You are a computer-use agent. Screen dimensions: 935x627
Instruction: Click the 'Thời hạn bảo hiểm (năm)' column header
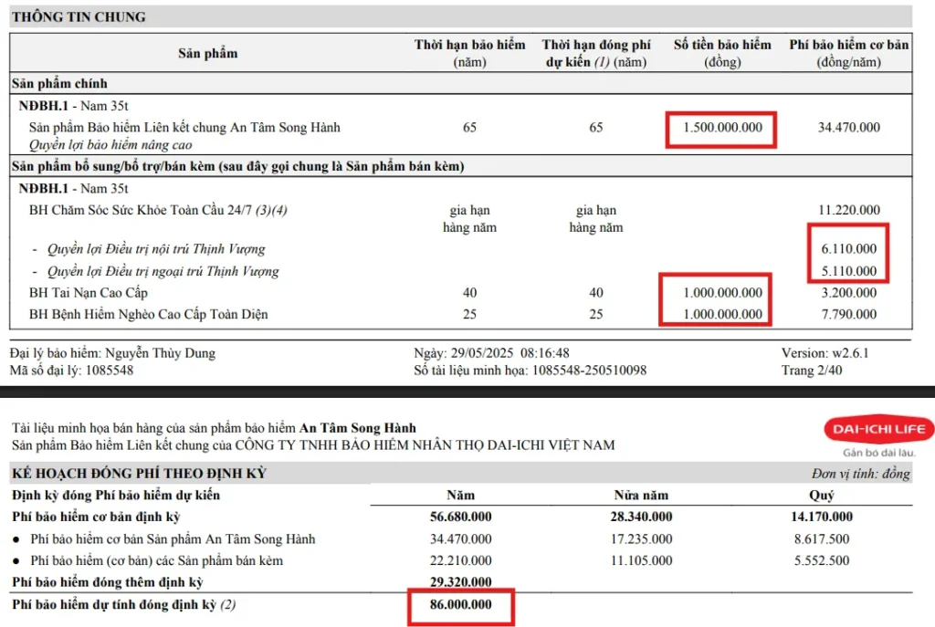470,53
